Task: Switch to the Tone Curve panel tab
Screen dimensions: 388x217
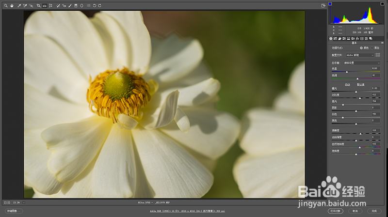Action: tap(335, 39)
